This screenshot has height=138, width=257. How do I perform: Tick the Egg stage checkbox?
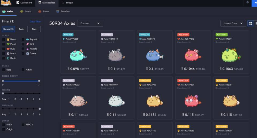(3, 70)
